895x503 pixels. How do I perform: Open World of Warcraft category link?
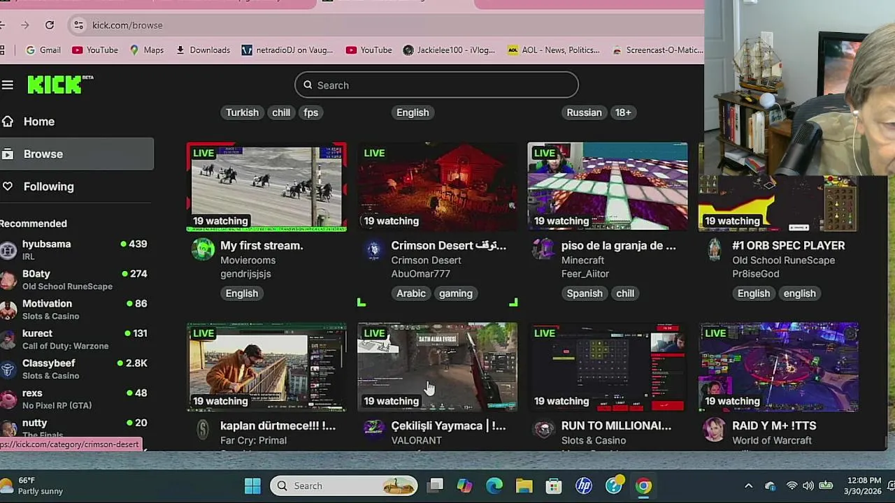772,440
